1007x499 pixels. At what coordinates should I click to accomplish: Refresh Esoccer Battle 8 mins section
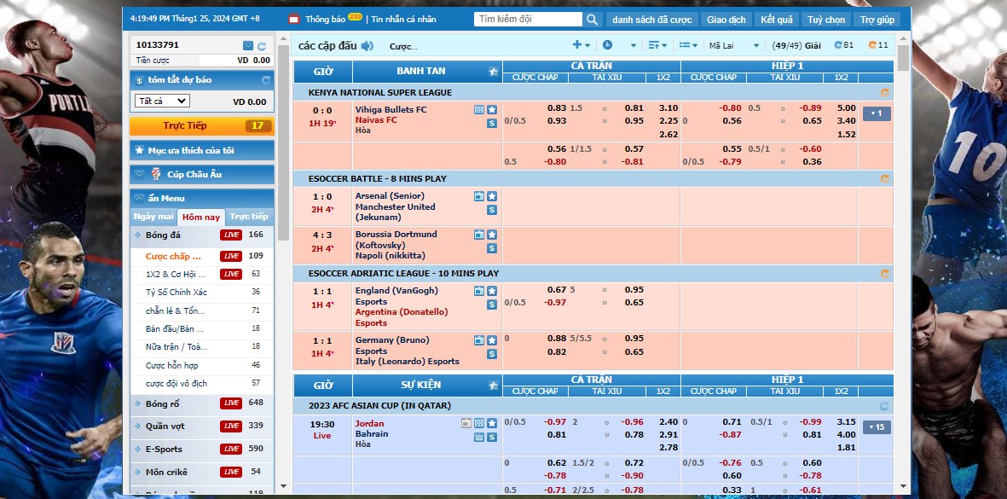[885, 179]
